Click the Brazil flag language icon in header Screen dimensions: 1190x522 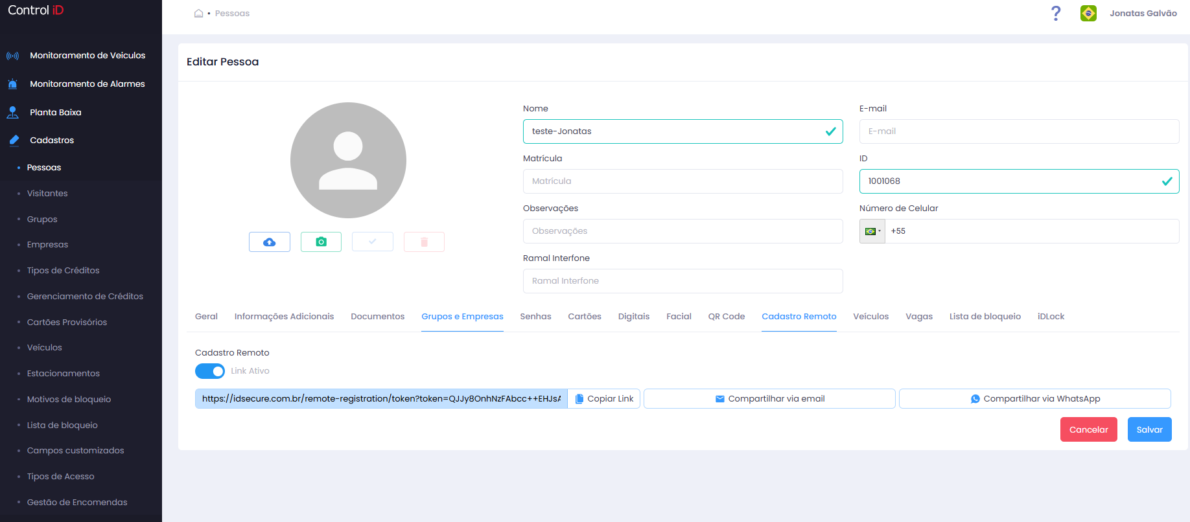[x=1088, y=13]
